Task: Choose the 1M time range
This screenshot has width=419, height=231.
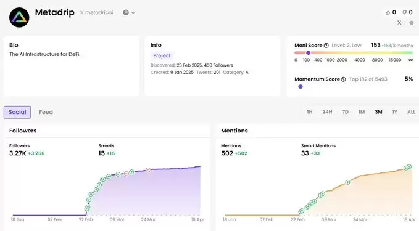Action: click(x=362, y=112)
